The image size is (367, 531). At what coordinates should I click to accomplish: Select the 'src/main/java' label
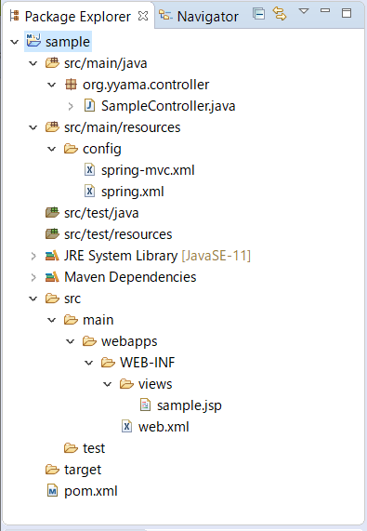click(106, 63)
